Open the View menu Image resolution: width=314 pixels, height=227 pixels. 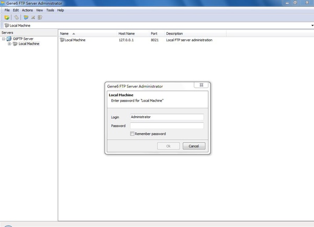[39, 10]
